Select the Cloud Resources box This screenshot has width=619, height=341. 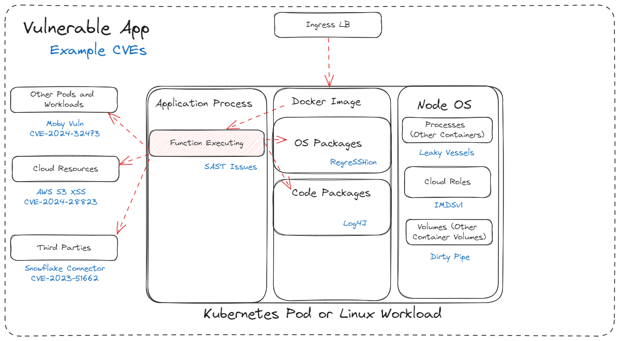[65, 169]
